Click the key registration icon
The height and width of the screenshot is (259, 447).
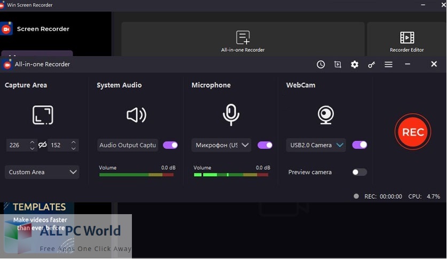[372, 64]
